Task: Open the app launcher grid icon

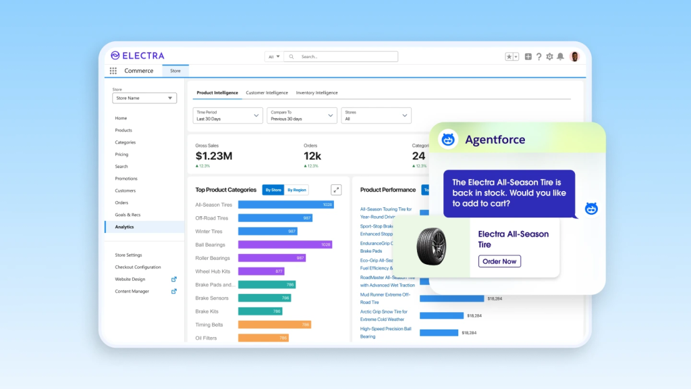Action: coord(113,70)
